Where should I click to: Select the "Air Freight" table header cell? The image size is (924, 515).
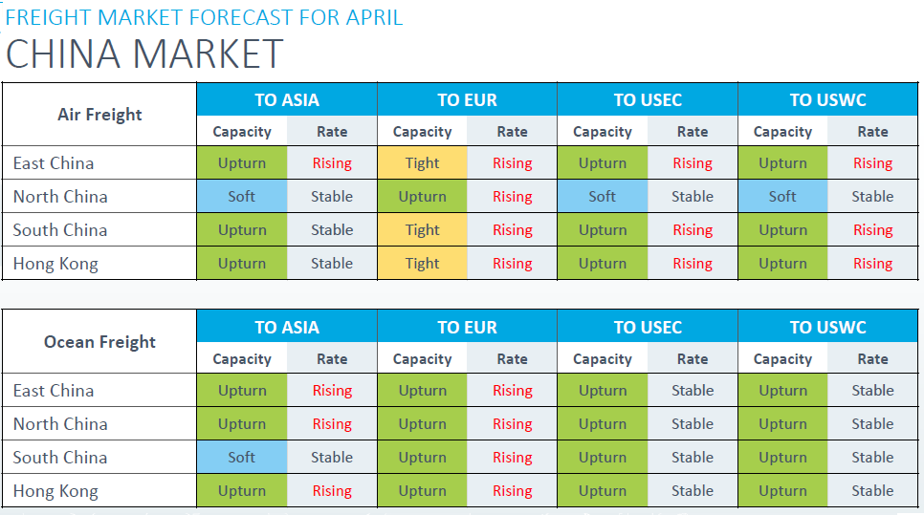[99, 115]
